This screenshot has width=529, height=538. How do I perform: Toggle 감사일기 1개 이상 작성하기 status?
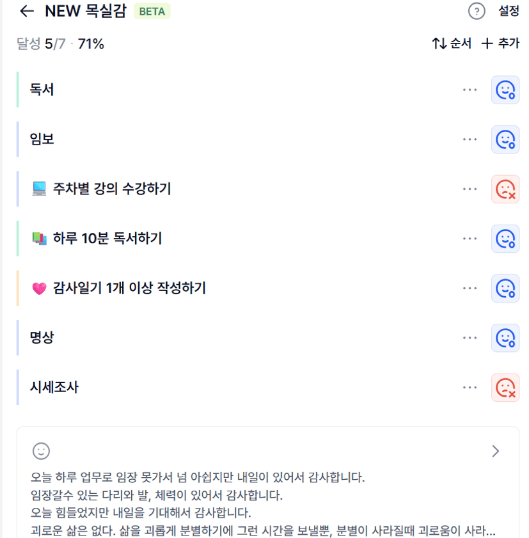click(505, 289)
